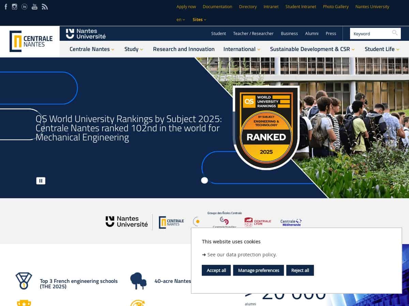This screenshot has width=409, height=306.
Task: Expand the Centrale Nantes menu
Action: [92, 49]
